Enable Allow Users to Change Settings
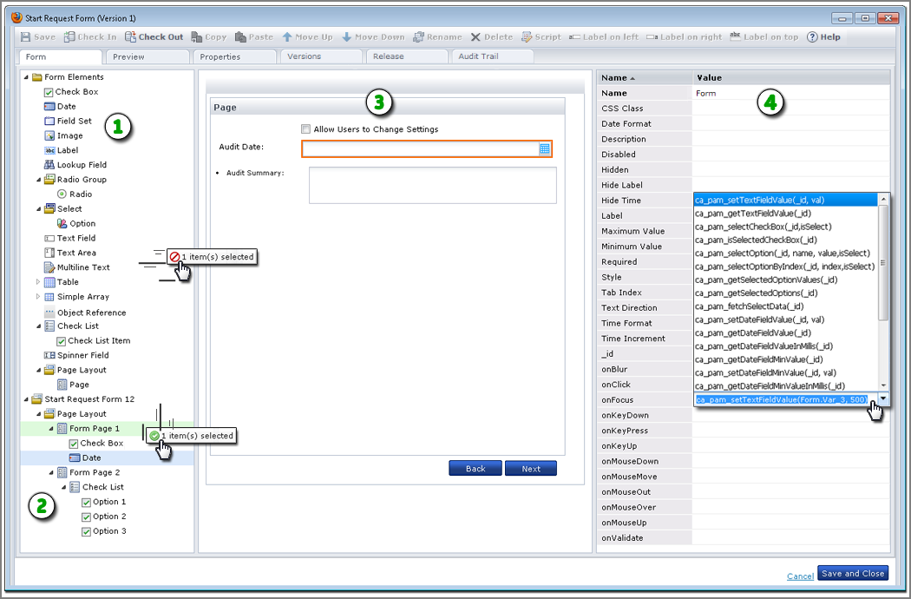The image size is (911, 599). coord(305,128)
